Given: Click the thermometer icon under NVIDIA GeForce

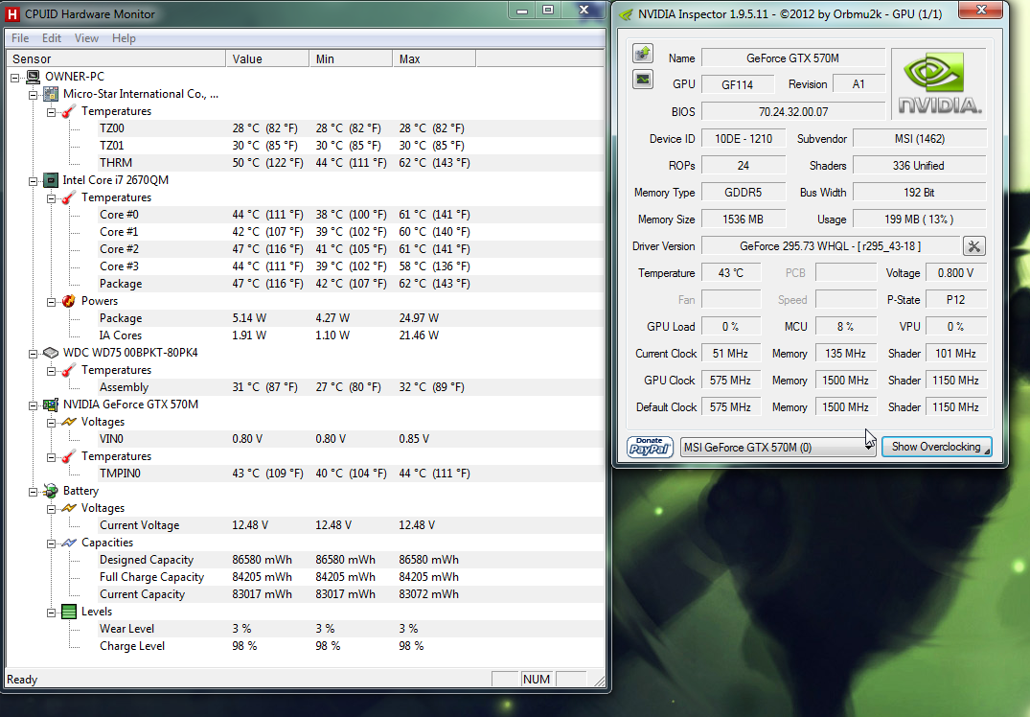Looking at the screenshot, I should point(69,456).
